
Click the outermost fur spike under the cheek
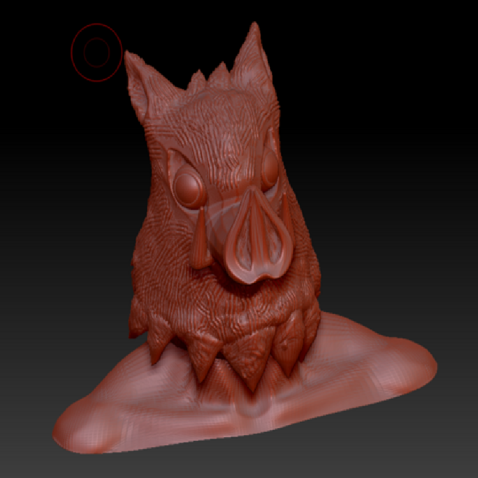click(139, 321)
